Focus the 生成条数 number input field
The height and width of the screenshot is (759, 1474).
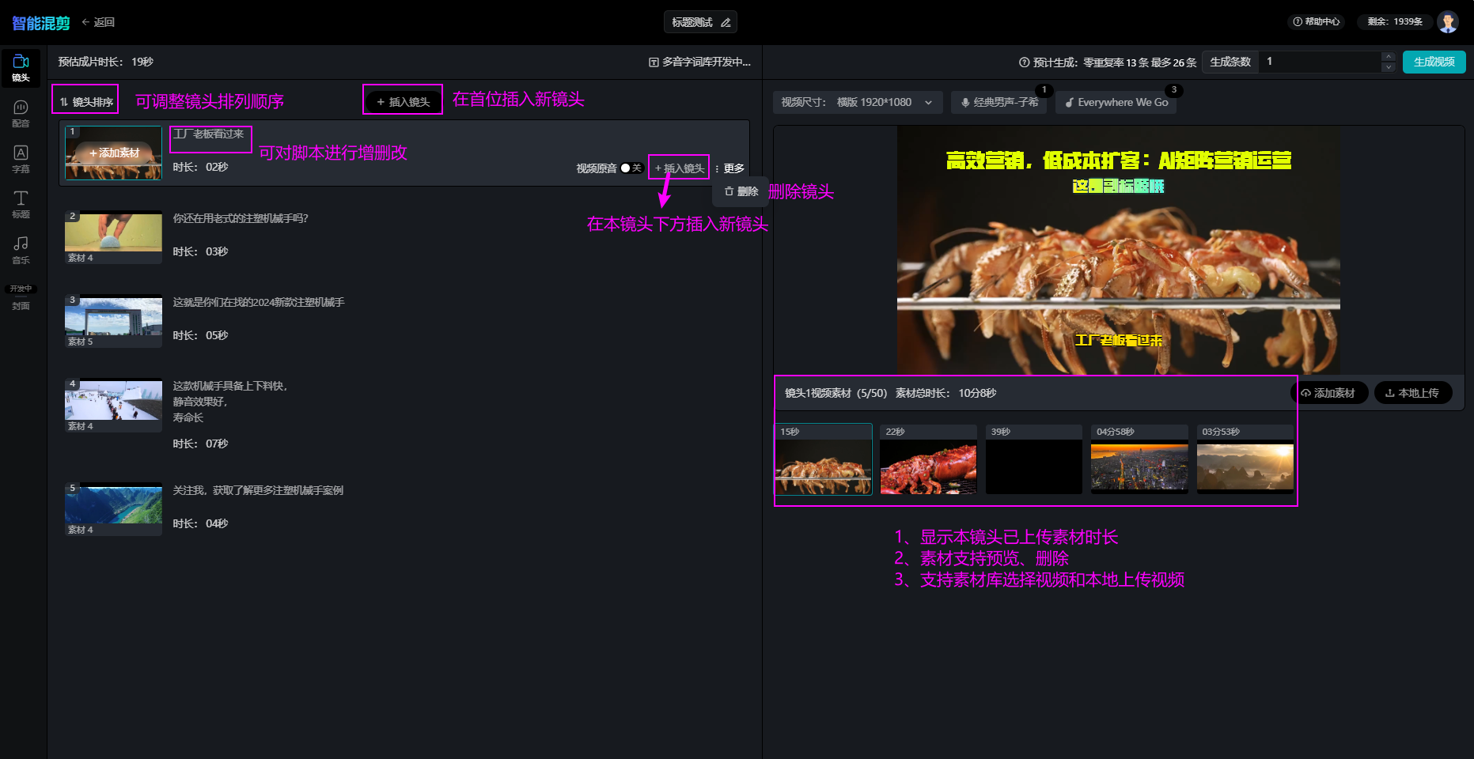point(1320,62)
